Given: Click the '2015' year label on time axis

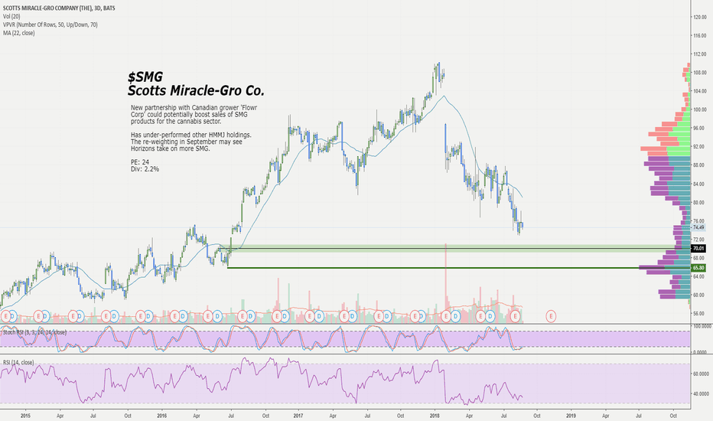Looking at the screenshot, I should (25, 416).
